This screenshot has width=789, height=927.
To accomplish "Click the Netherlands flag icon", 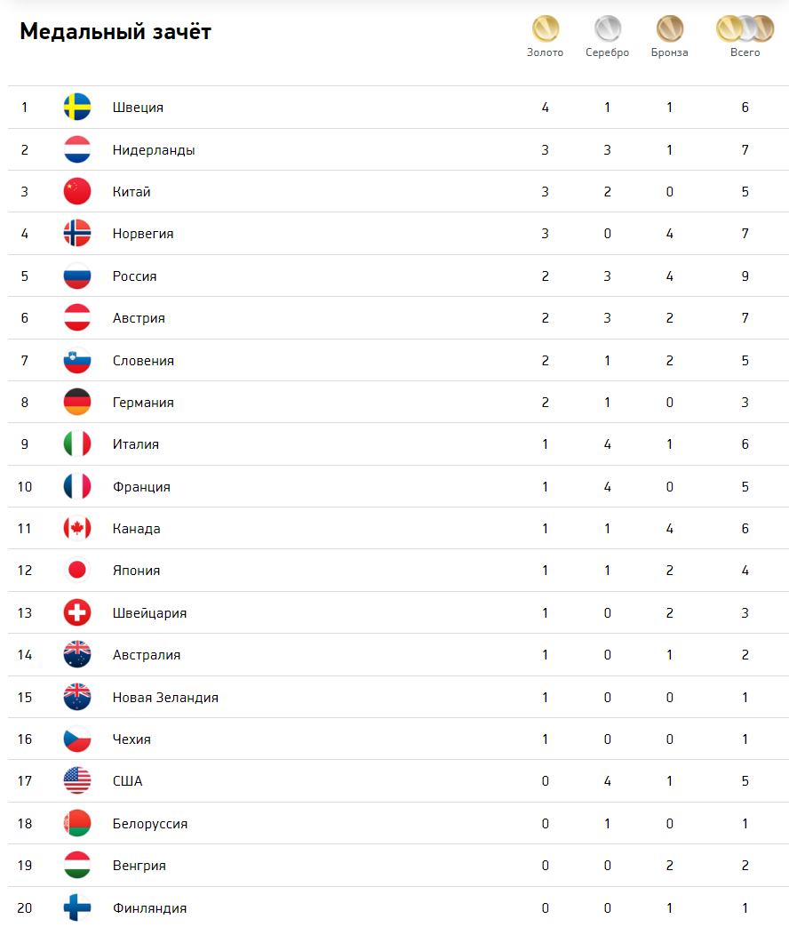I will (x=77, y=149).
